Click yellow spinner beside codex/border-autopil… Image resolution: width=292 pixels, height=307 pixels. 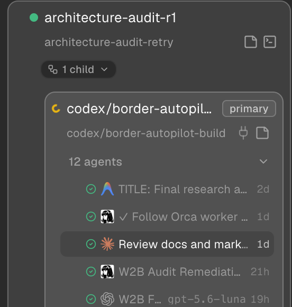click(x=56, y=109)
